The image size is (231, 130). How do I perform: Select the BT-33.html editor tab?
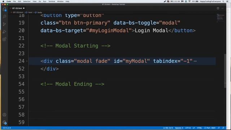(x=17, y=8)
